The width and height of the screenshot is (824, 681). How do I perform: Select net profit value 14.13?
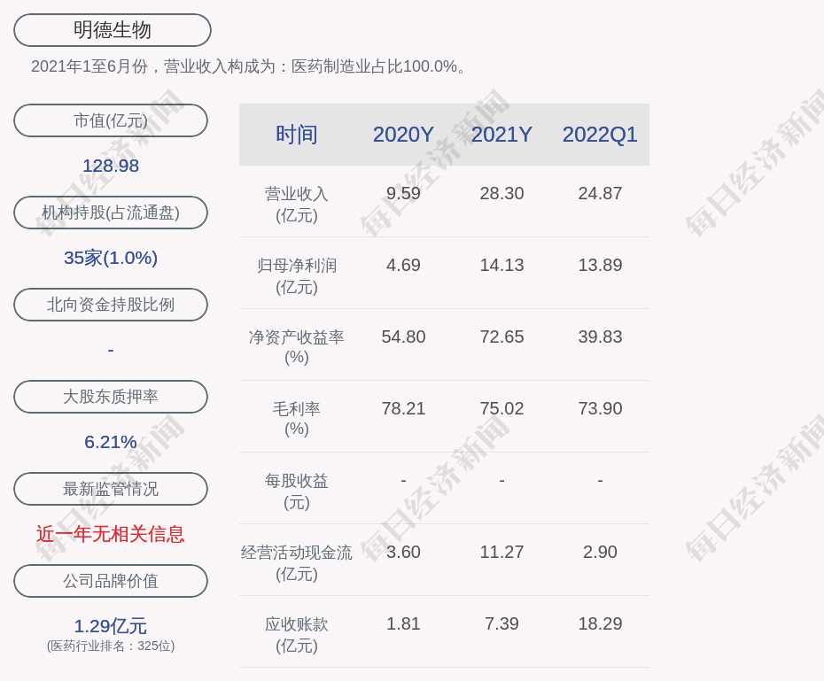coord(501,265)
